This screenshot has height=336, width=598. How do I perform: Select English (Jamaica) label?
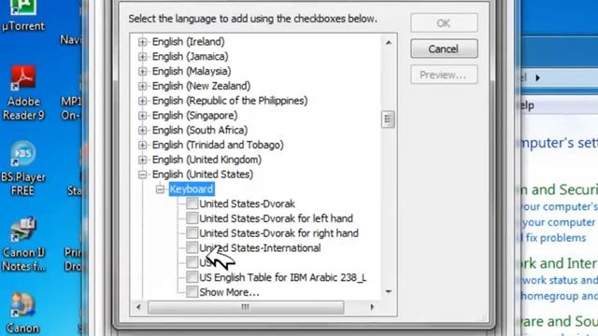pos(190,56)
